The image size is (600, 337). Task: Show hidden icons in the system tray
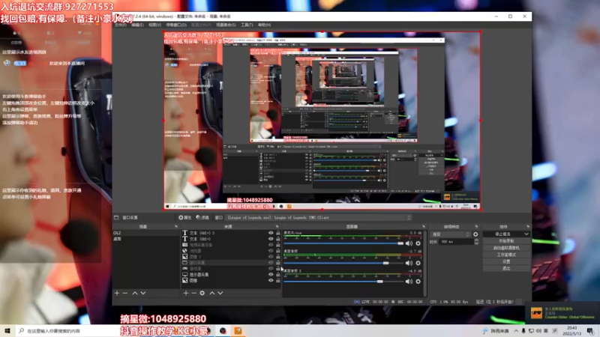point(516,331)
